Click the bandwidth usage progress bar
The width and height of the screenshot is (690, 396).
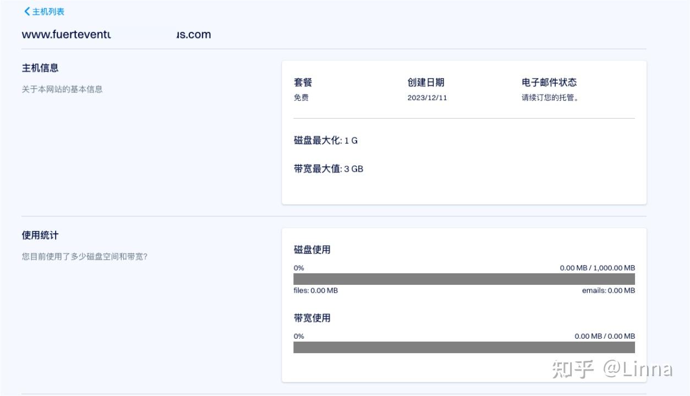(464, 347)
